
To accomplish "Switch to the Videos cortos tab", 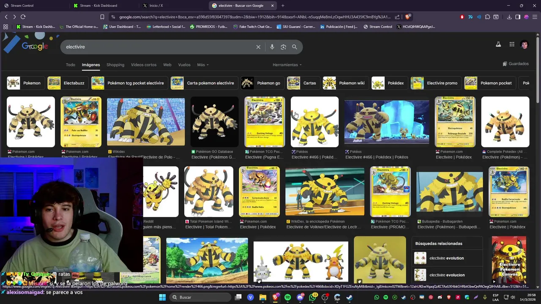I will coord(144,65).
